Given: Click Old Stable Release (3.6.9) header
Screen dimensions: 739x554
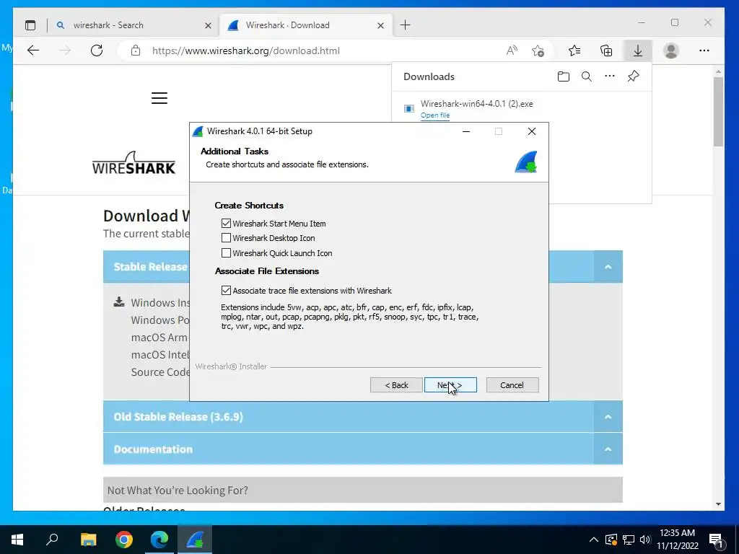Looking at the screenshot, I should point(178,417).
